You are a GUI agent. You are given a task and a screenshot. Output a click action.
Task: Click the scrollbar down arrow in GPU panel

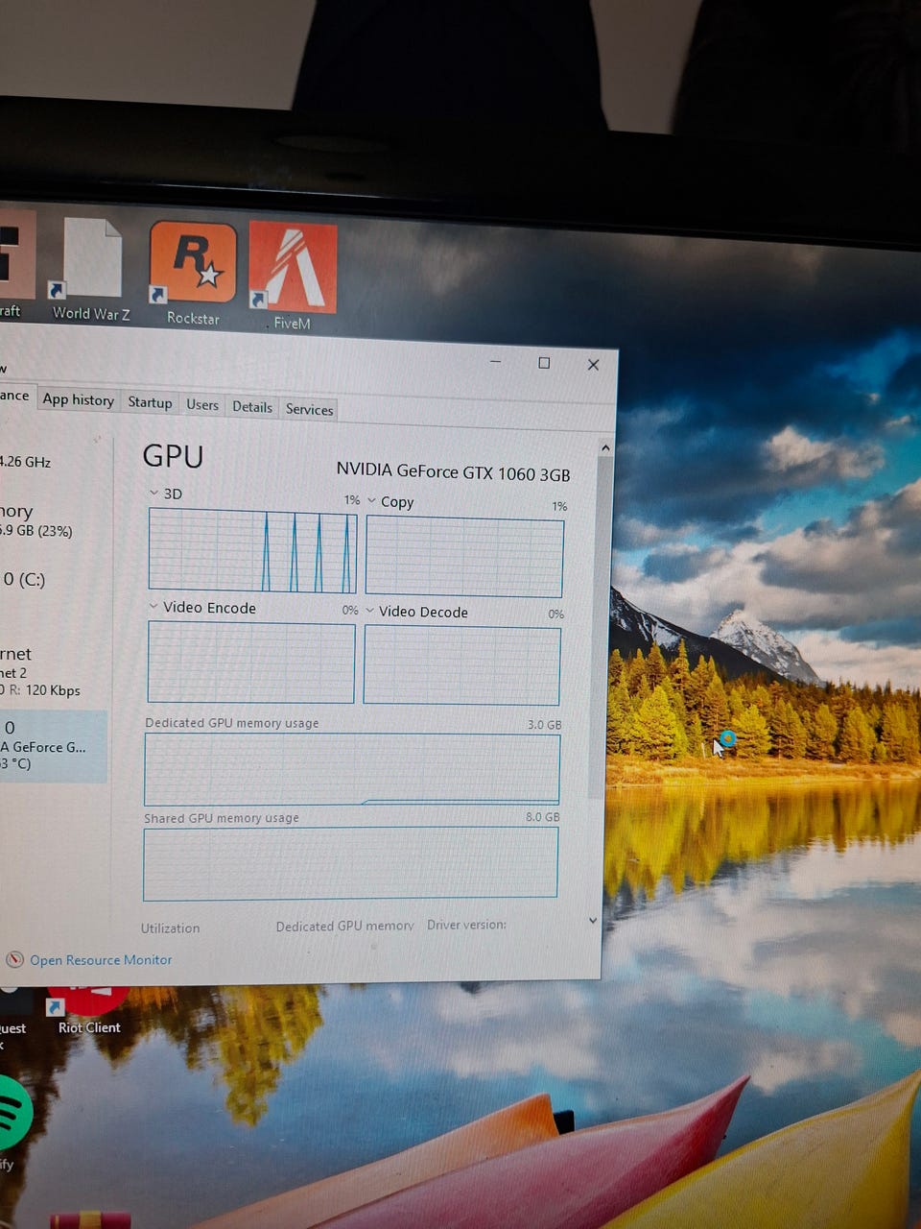point(593,920)
